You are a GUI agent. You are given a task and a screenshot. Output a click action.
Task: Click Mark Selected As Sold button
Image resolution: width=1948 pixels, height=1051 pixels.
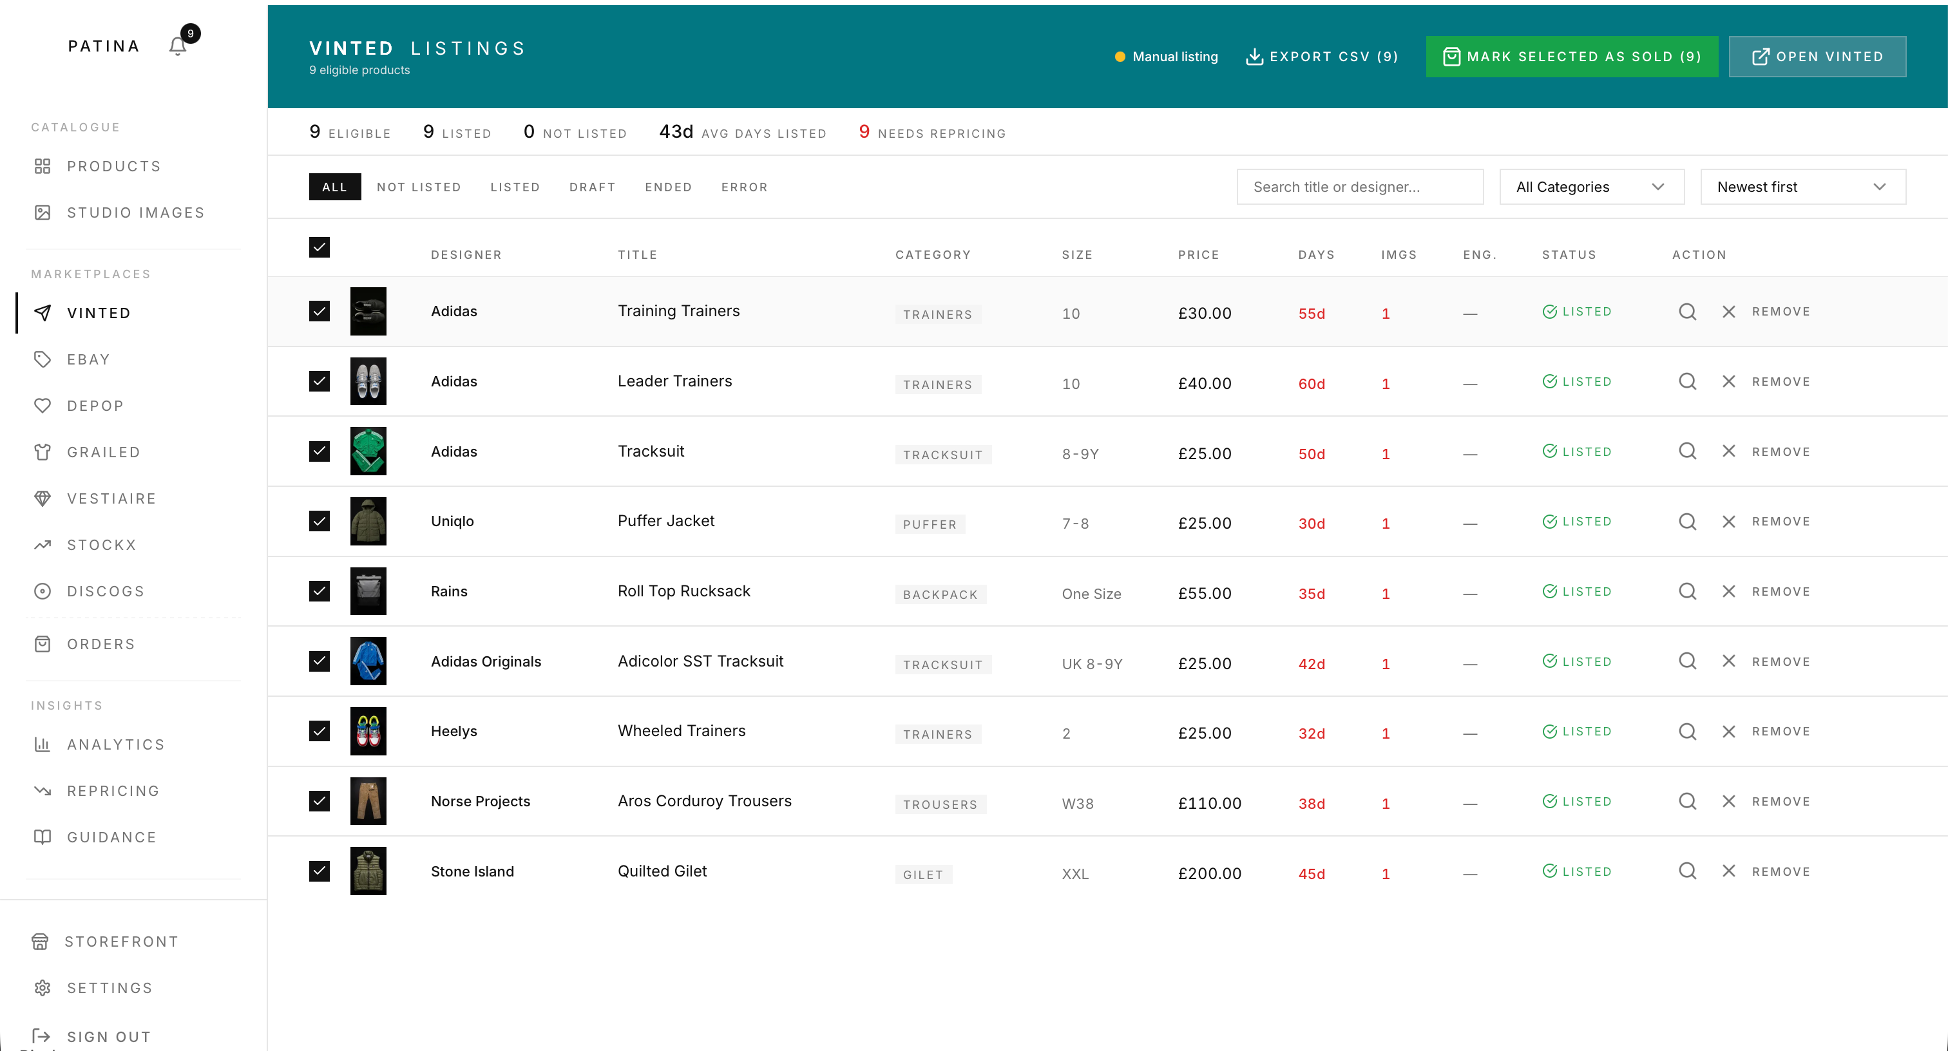1571,57
